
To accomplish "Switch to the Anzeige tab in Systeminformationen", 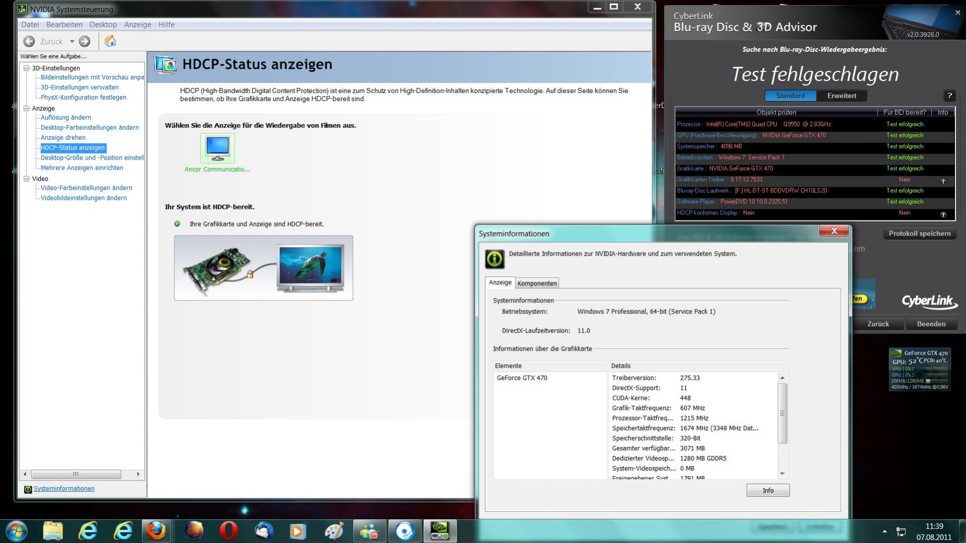I will 500,282.
